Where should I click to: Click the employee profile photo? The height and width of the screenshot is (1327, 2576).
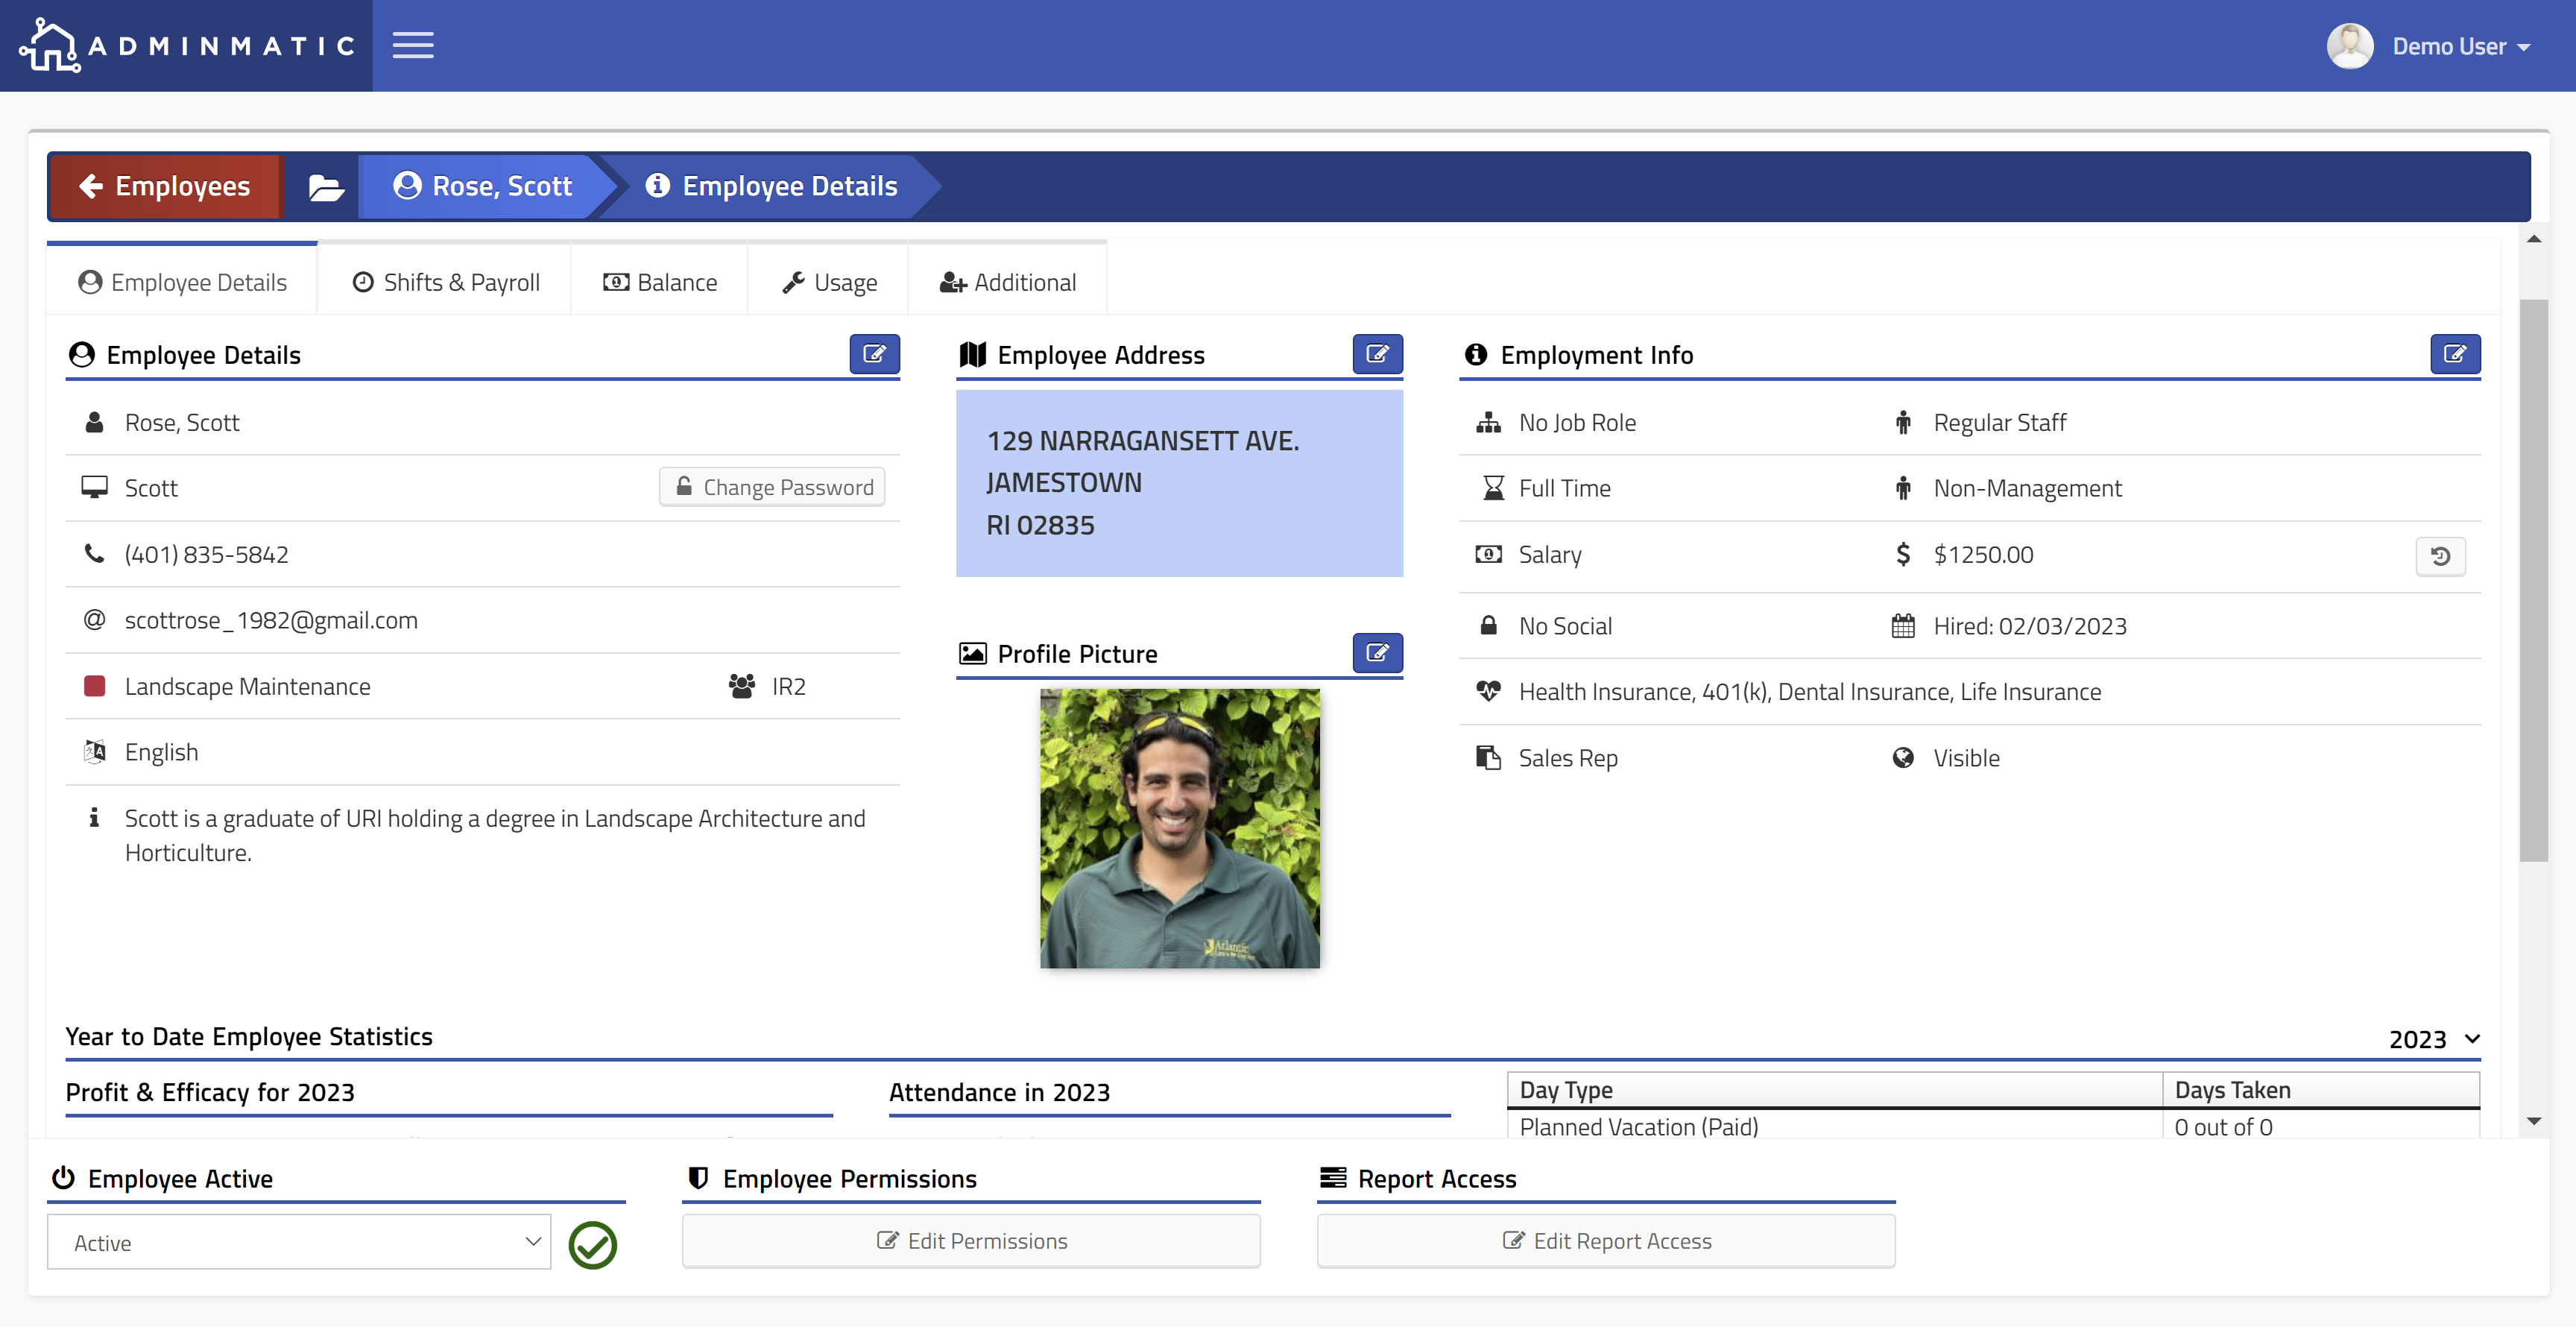coord(1180,828)
